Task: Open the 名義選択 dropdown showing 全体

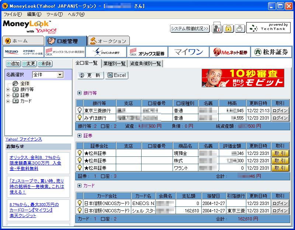Action: click(x=48, y=75)
